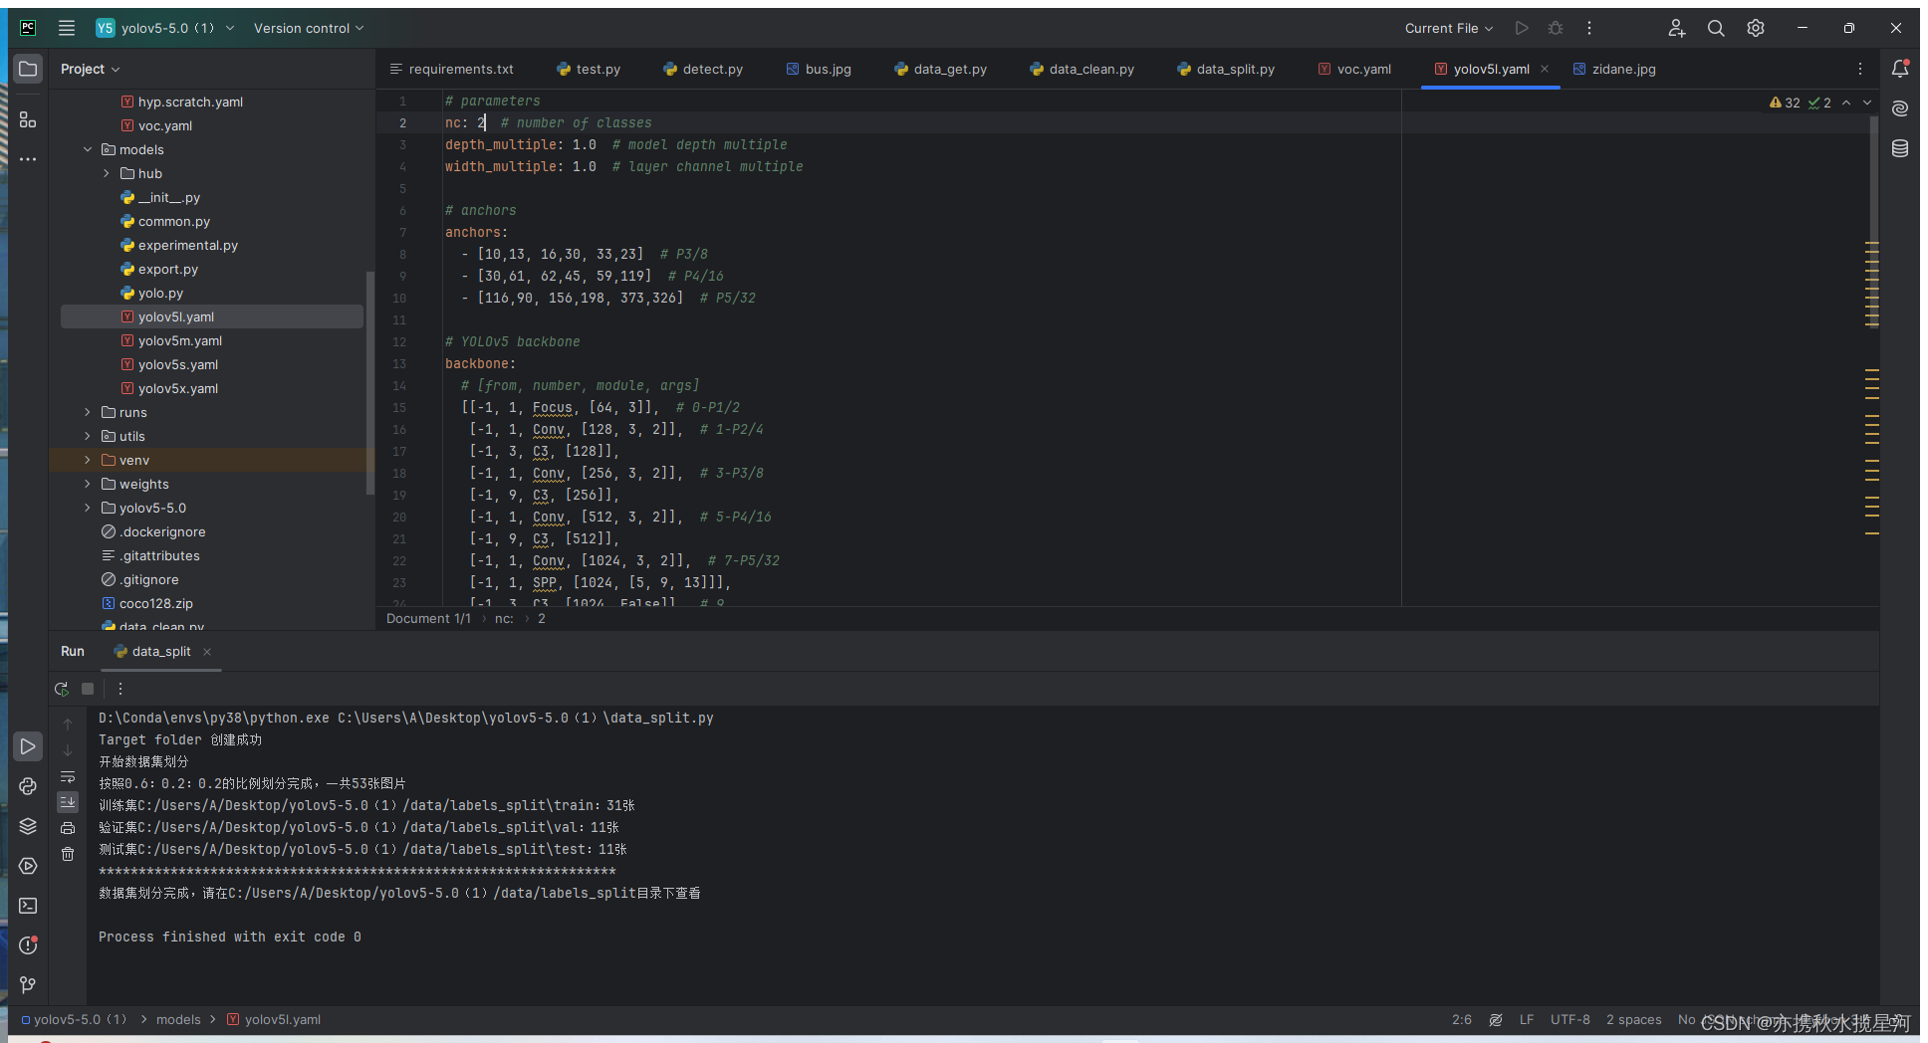Change UTF-8 file encoding
Screen dimensions: 1928x1043
pos(1570,1020)
